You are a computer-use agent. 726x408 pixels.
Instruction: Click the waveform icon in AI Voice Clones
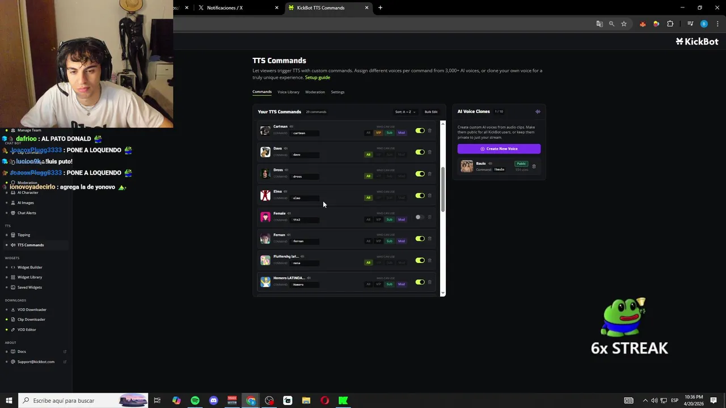pos(538,112)
